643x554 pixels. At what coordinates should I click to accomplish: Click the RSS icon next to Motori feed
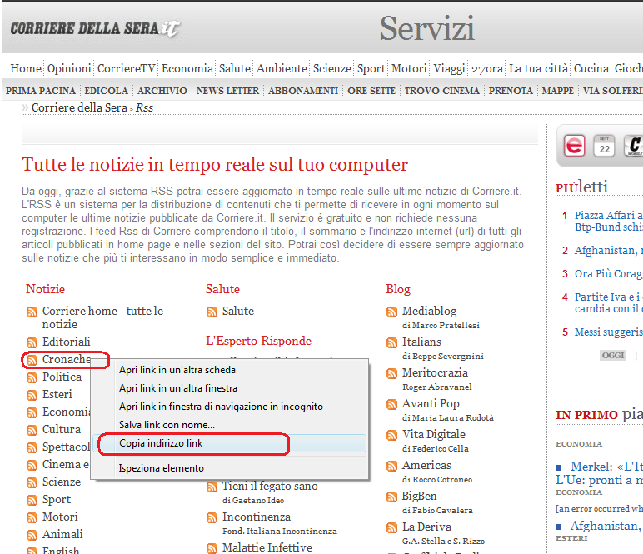click(x=32, y=518)
